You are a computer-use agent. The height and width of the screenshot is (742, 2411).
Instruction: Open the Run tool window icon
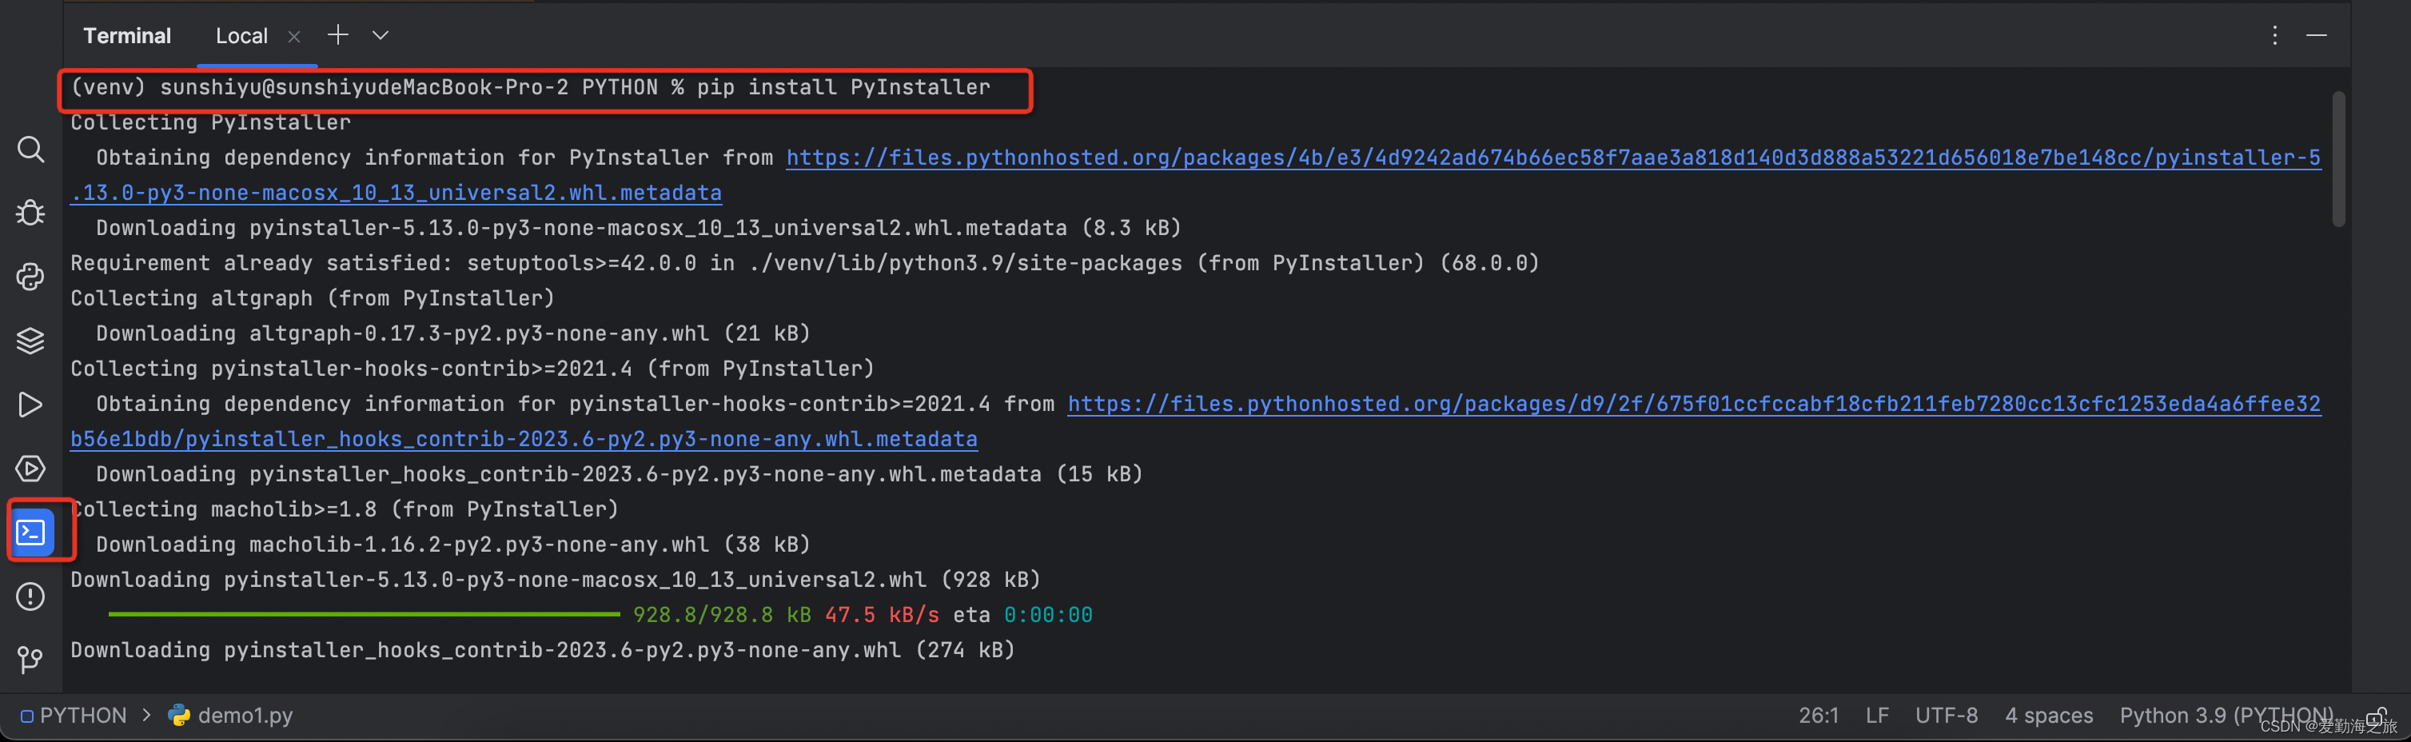(x=30, y=405)
